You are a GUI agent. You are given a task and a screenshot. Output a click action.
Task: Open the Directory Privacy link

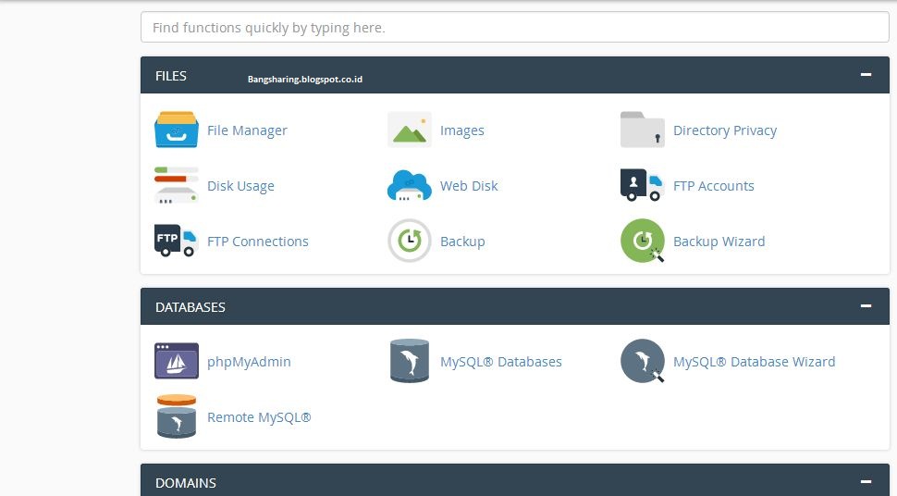coord(725,130)
